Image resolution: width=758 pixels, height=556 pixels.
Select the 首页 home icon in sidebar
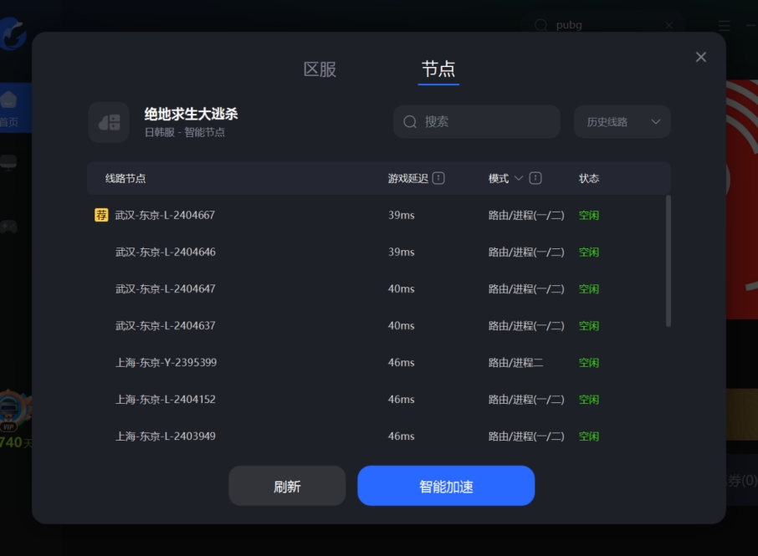coord(9,99)
